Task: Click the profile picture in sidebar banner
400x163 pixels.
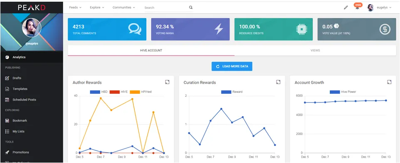Action: pos(32,28)
